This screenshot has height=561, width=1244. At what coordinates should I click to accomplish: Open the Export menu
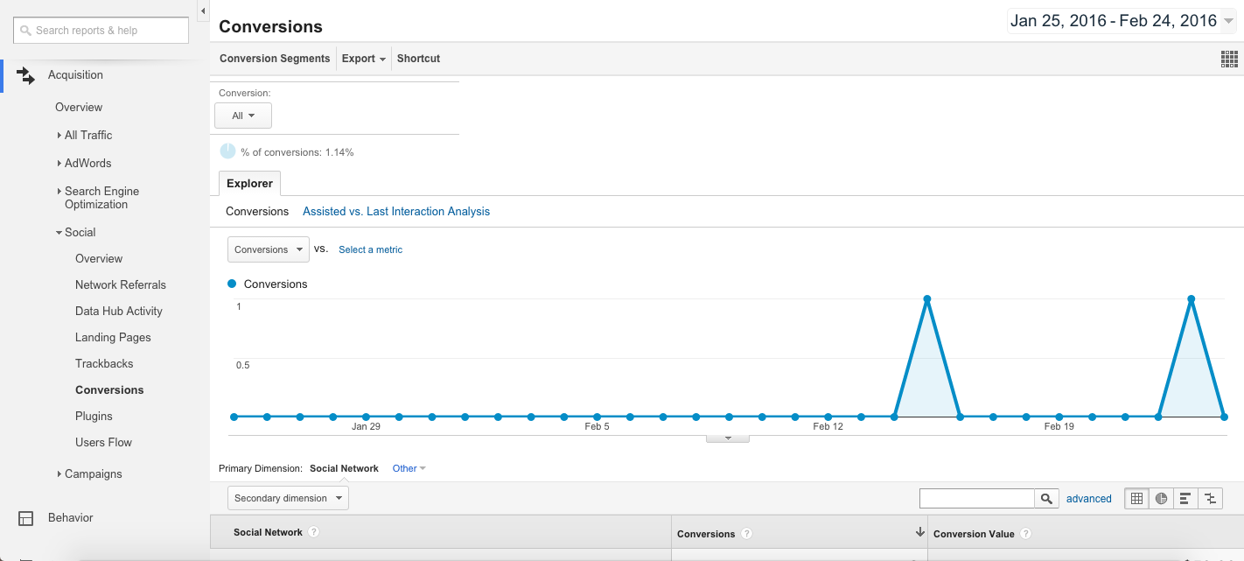coord(364,59)
